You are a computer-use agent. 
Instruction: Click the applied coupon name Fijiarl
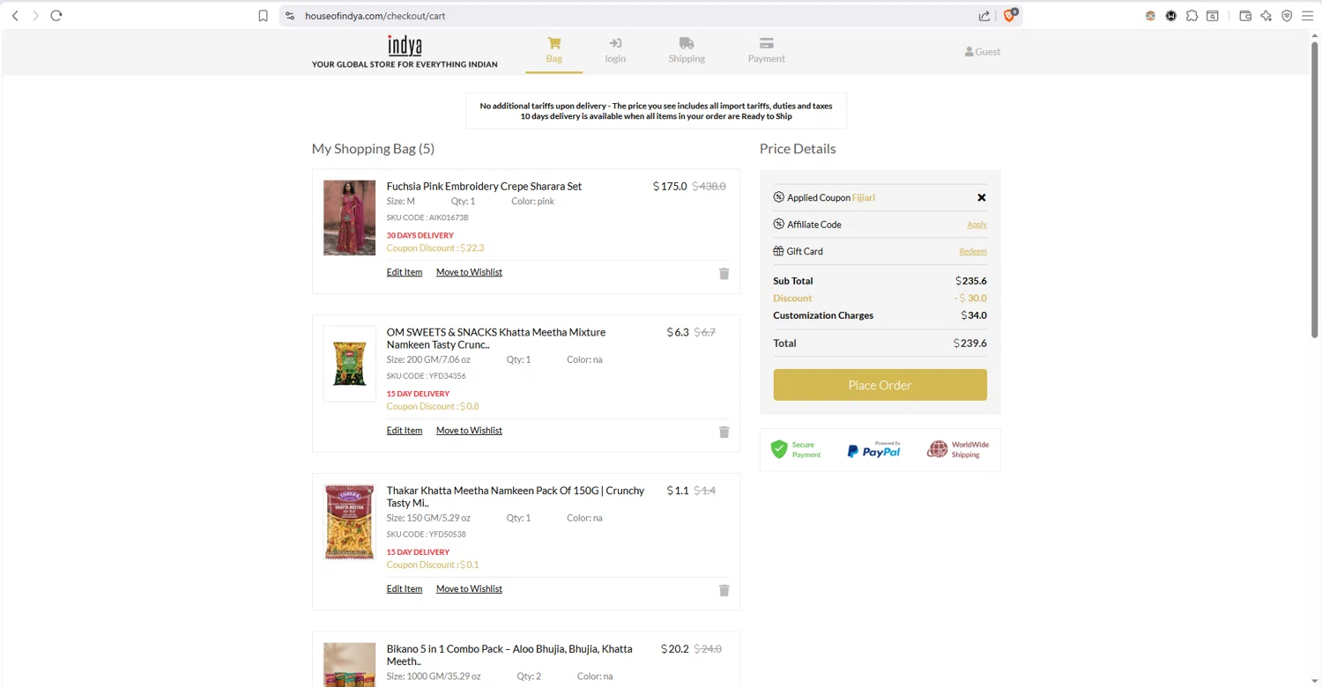864,198
